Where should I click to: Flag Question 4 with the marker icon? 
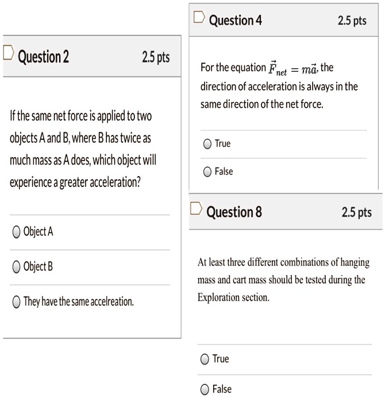[x=199, y=18]
